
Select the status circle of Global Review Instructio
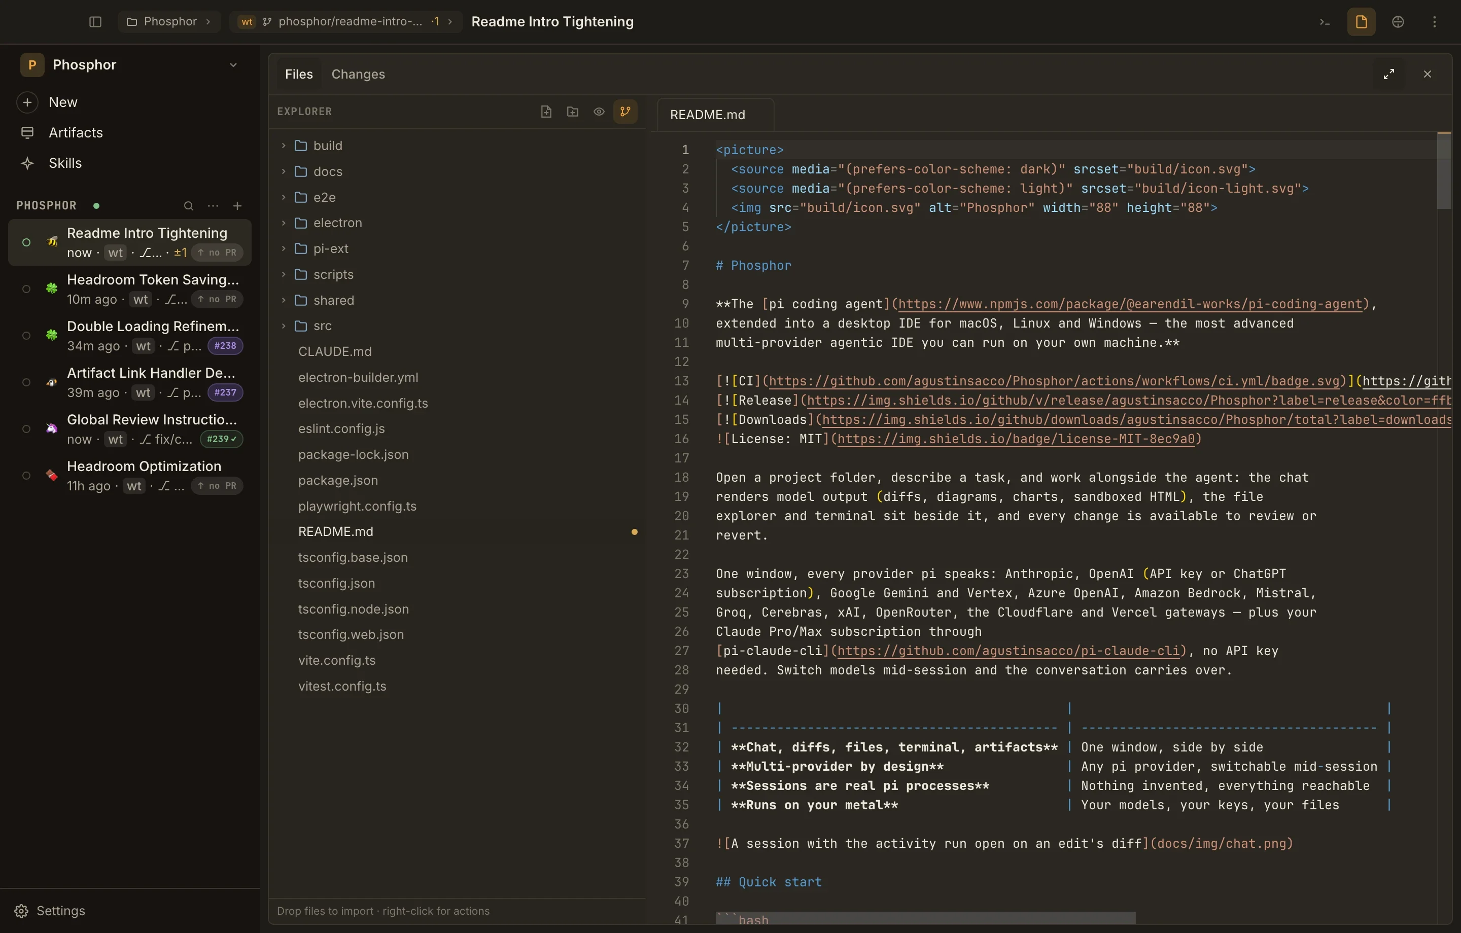pos(26,429)
